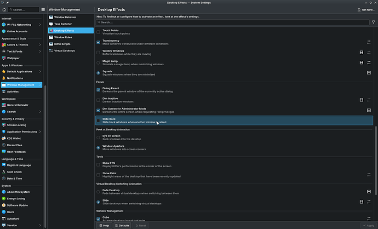The image size is (378, 229).
Task: Open the Window Behavior page
Action: (71, 17)
